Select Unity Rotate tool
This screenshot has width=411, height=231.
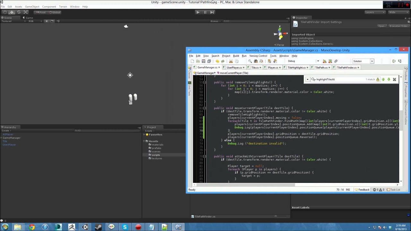pyautogui.click(x=19, y=12)
